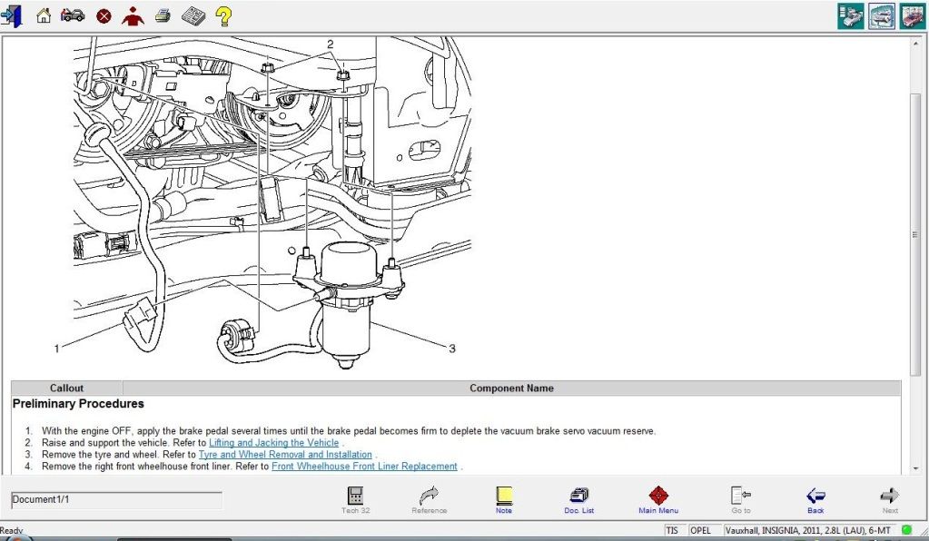Print the document with printer icon
Screen dimensions: 929x541
[x=163, y=15]
